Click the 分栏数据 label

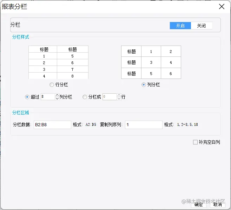coord(22,125)
